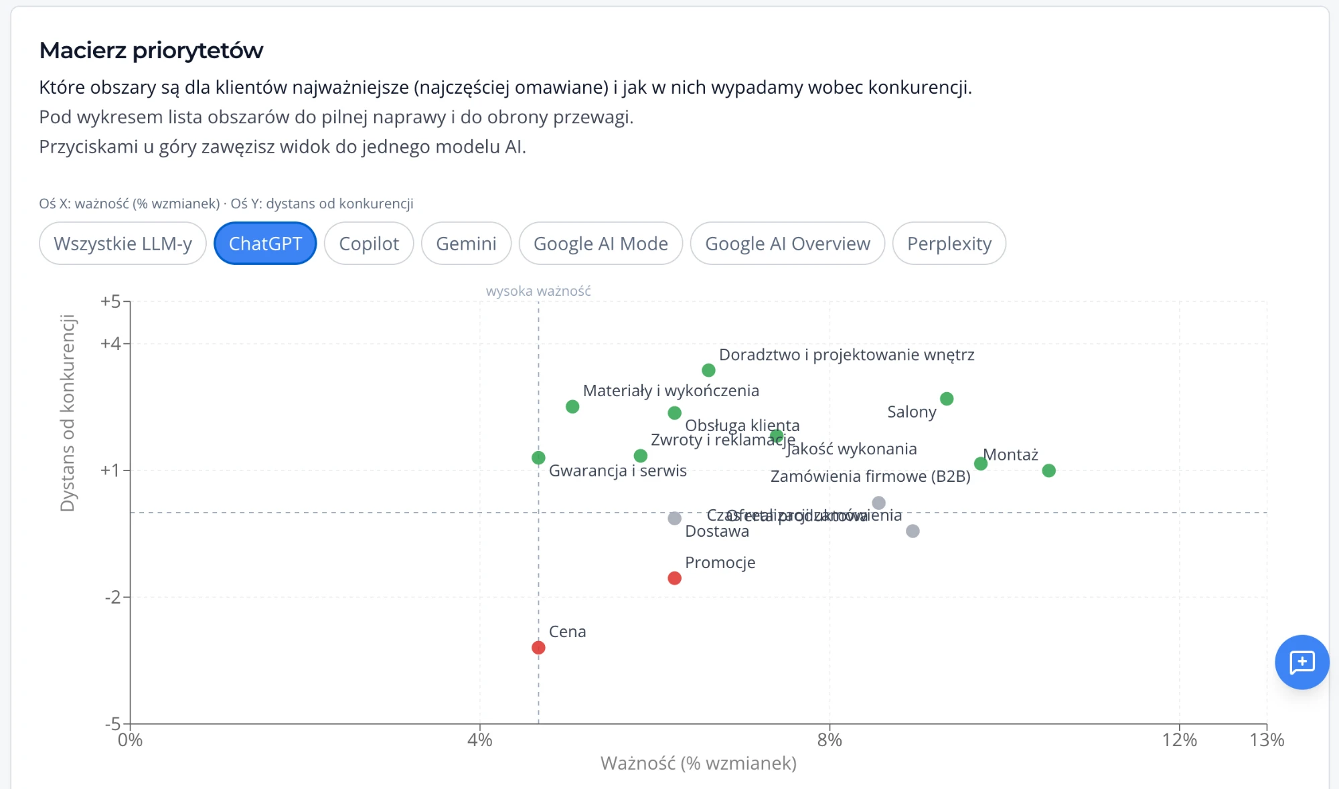
Task: Click the red Promocje data point
Action: pyautogui.click(x=674, y=578)
